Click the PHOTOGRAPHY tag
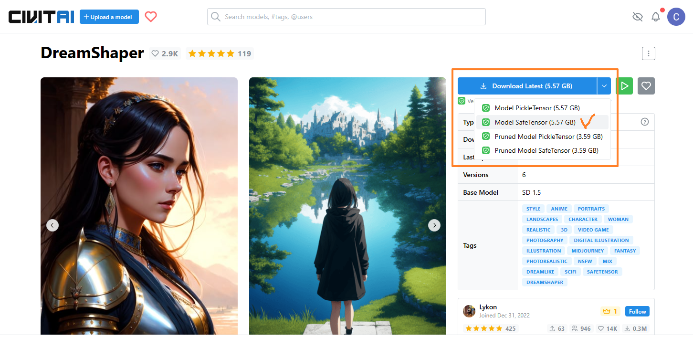Viewport: 693px width, 337px height. pos(545,240)
